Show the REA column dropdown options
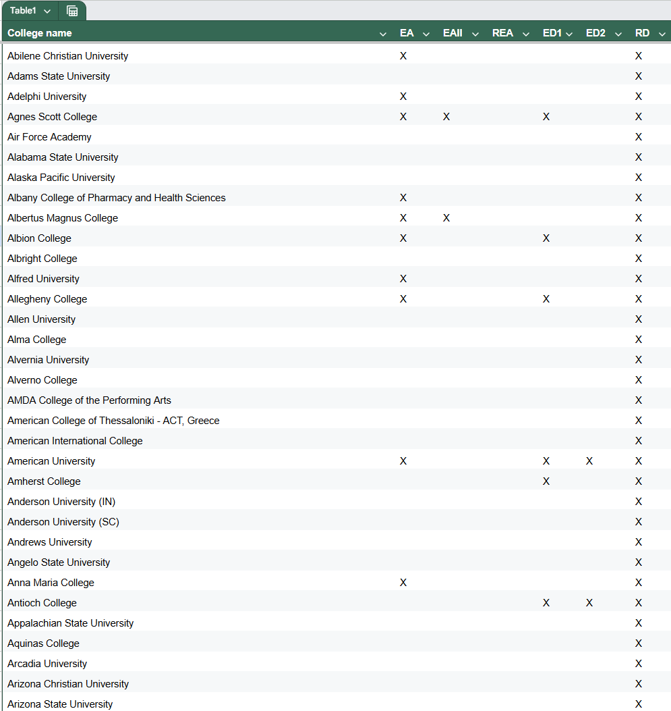The image size is (671, 711). coord(525,34)
